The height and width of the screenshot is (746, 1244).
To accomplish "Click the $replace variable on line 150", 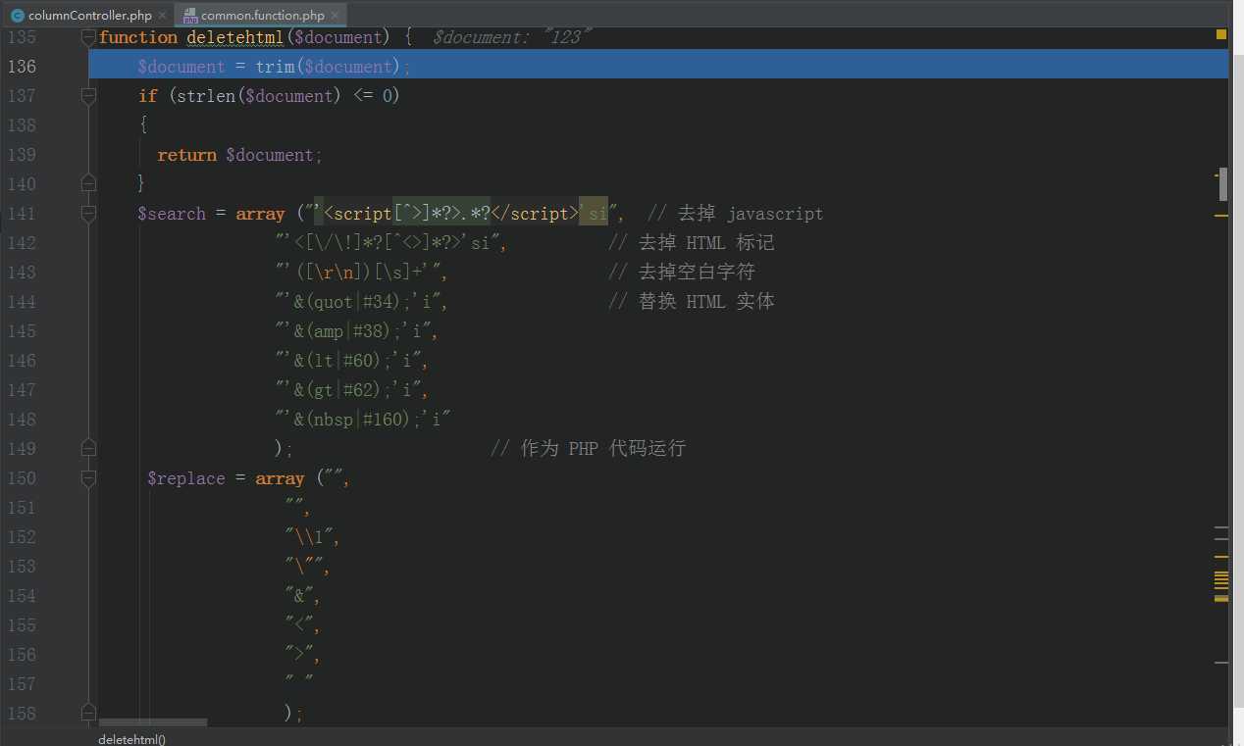I will [186, 478].
